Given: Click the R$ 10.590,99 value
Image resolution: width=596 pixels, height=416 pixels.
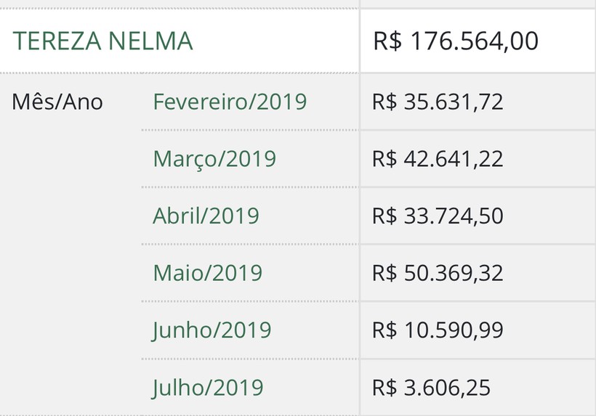Looking at the screenshot, I should [x=438, y=330].
